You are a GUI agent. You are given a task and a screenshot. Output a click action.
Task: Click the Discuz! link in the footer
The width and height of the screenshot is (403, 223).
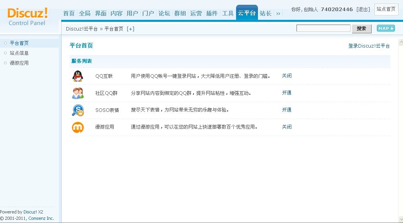click(30, 212)
